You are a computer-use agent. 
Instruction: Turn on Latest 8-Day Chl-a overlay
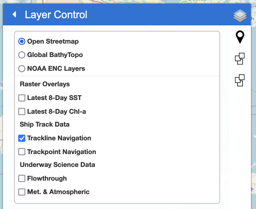22,112
